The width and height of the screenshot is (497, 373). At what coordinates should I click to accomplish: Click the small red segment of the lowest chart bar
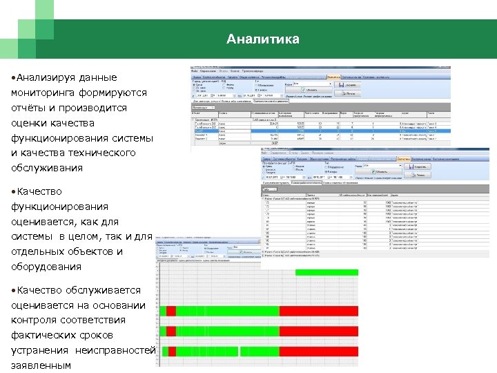[x=172, y=352]
